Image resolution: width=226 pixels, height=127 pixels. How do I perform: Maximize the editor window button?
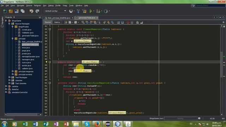(x=223, y=17)
